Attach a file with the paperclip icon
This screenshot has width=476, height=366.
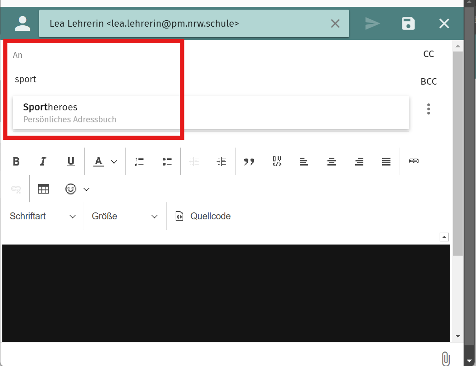445,358
